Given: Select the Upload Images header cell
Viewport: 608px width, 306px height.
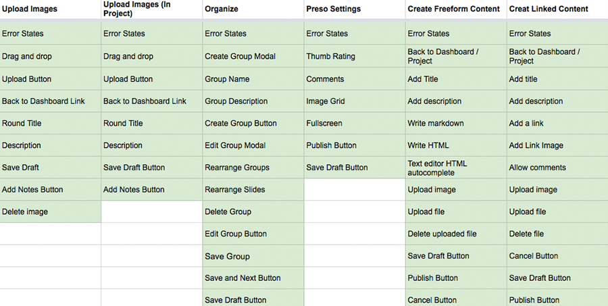Looking at the screenshot, I should click(51, 9).
